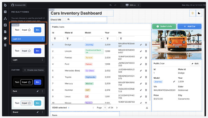208x118 pixels.
Task: Open the pages icon in left sidebar
Action: (5, 32)
